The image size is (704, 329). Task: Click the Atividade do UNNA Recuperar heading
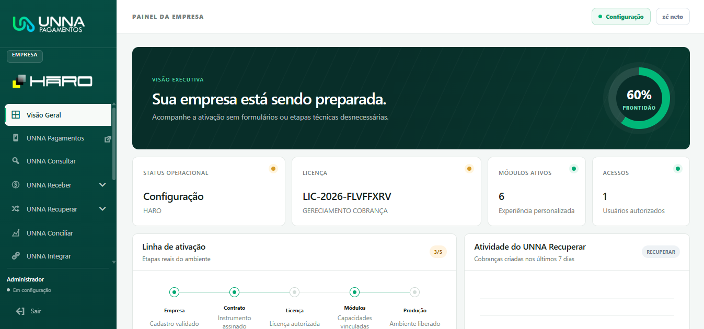click(530, 247)
